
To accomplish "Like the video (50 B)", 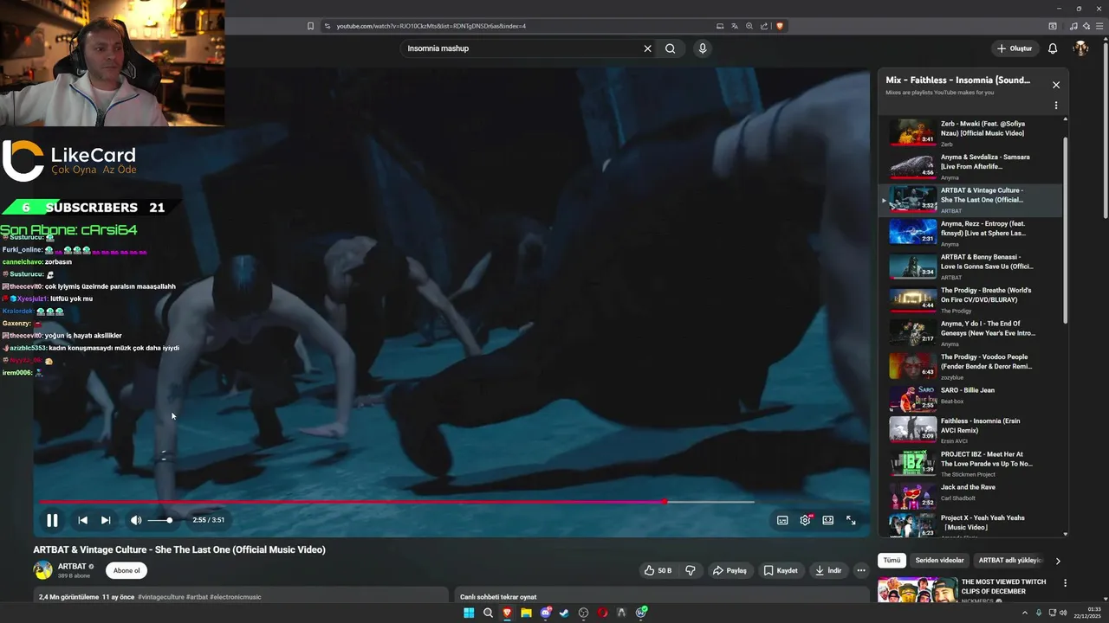I will click(x=658, y=570).
